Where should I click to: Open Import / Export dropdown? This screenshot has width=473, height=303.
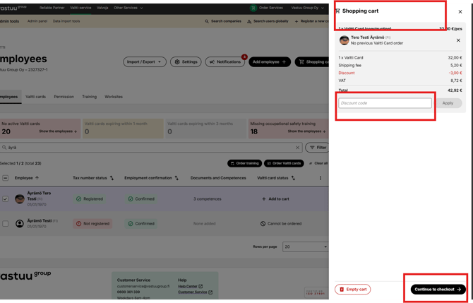145,62
